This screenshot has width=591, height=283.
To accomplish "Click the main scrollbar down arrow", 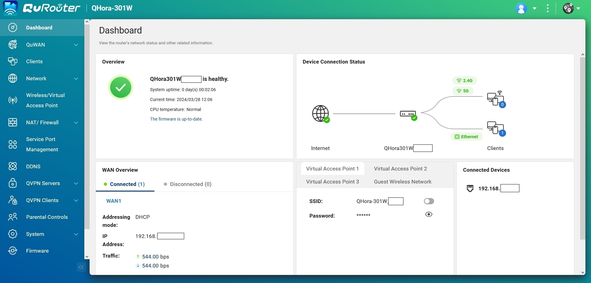I will (x=583, y=272).
